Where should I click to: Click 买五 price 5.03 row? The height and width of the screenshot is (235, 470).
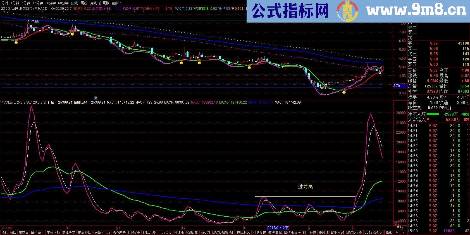point(438,65)
